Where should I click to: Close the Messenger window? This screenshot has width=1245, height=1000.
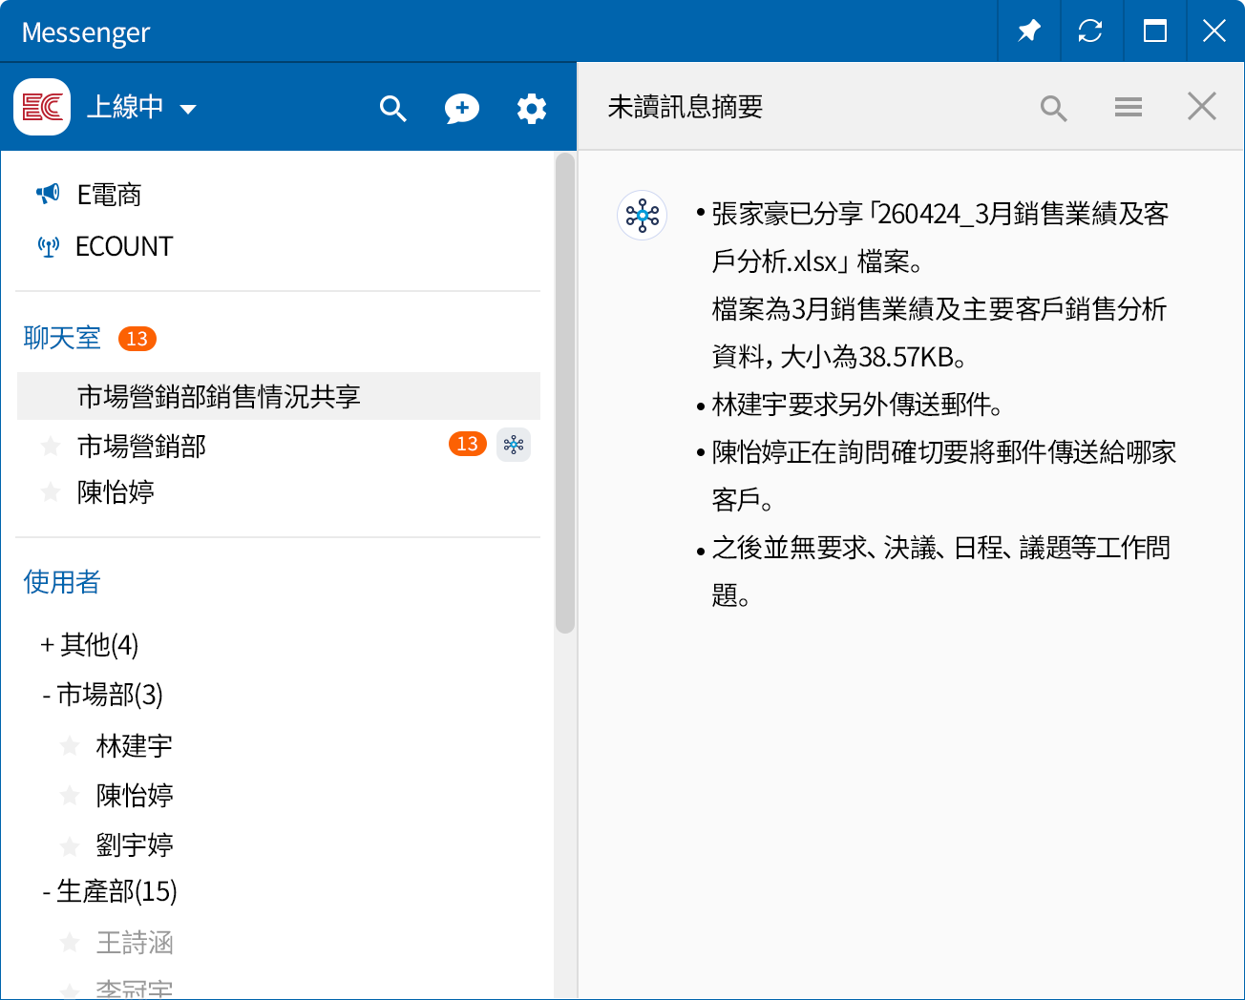coord(1214,31)
